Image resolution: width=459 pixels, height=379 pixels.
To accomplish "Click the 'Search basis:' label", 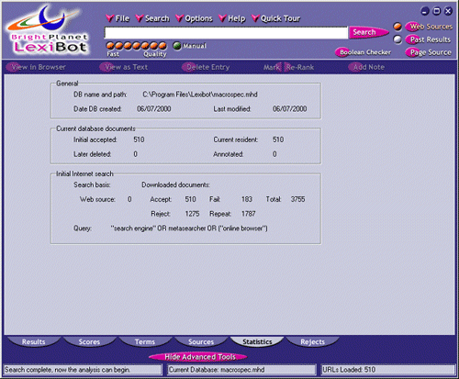I will point(92,184).
